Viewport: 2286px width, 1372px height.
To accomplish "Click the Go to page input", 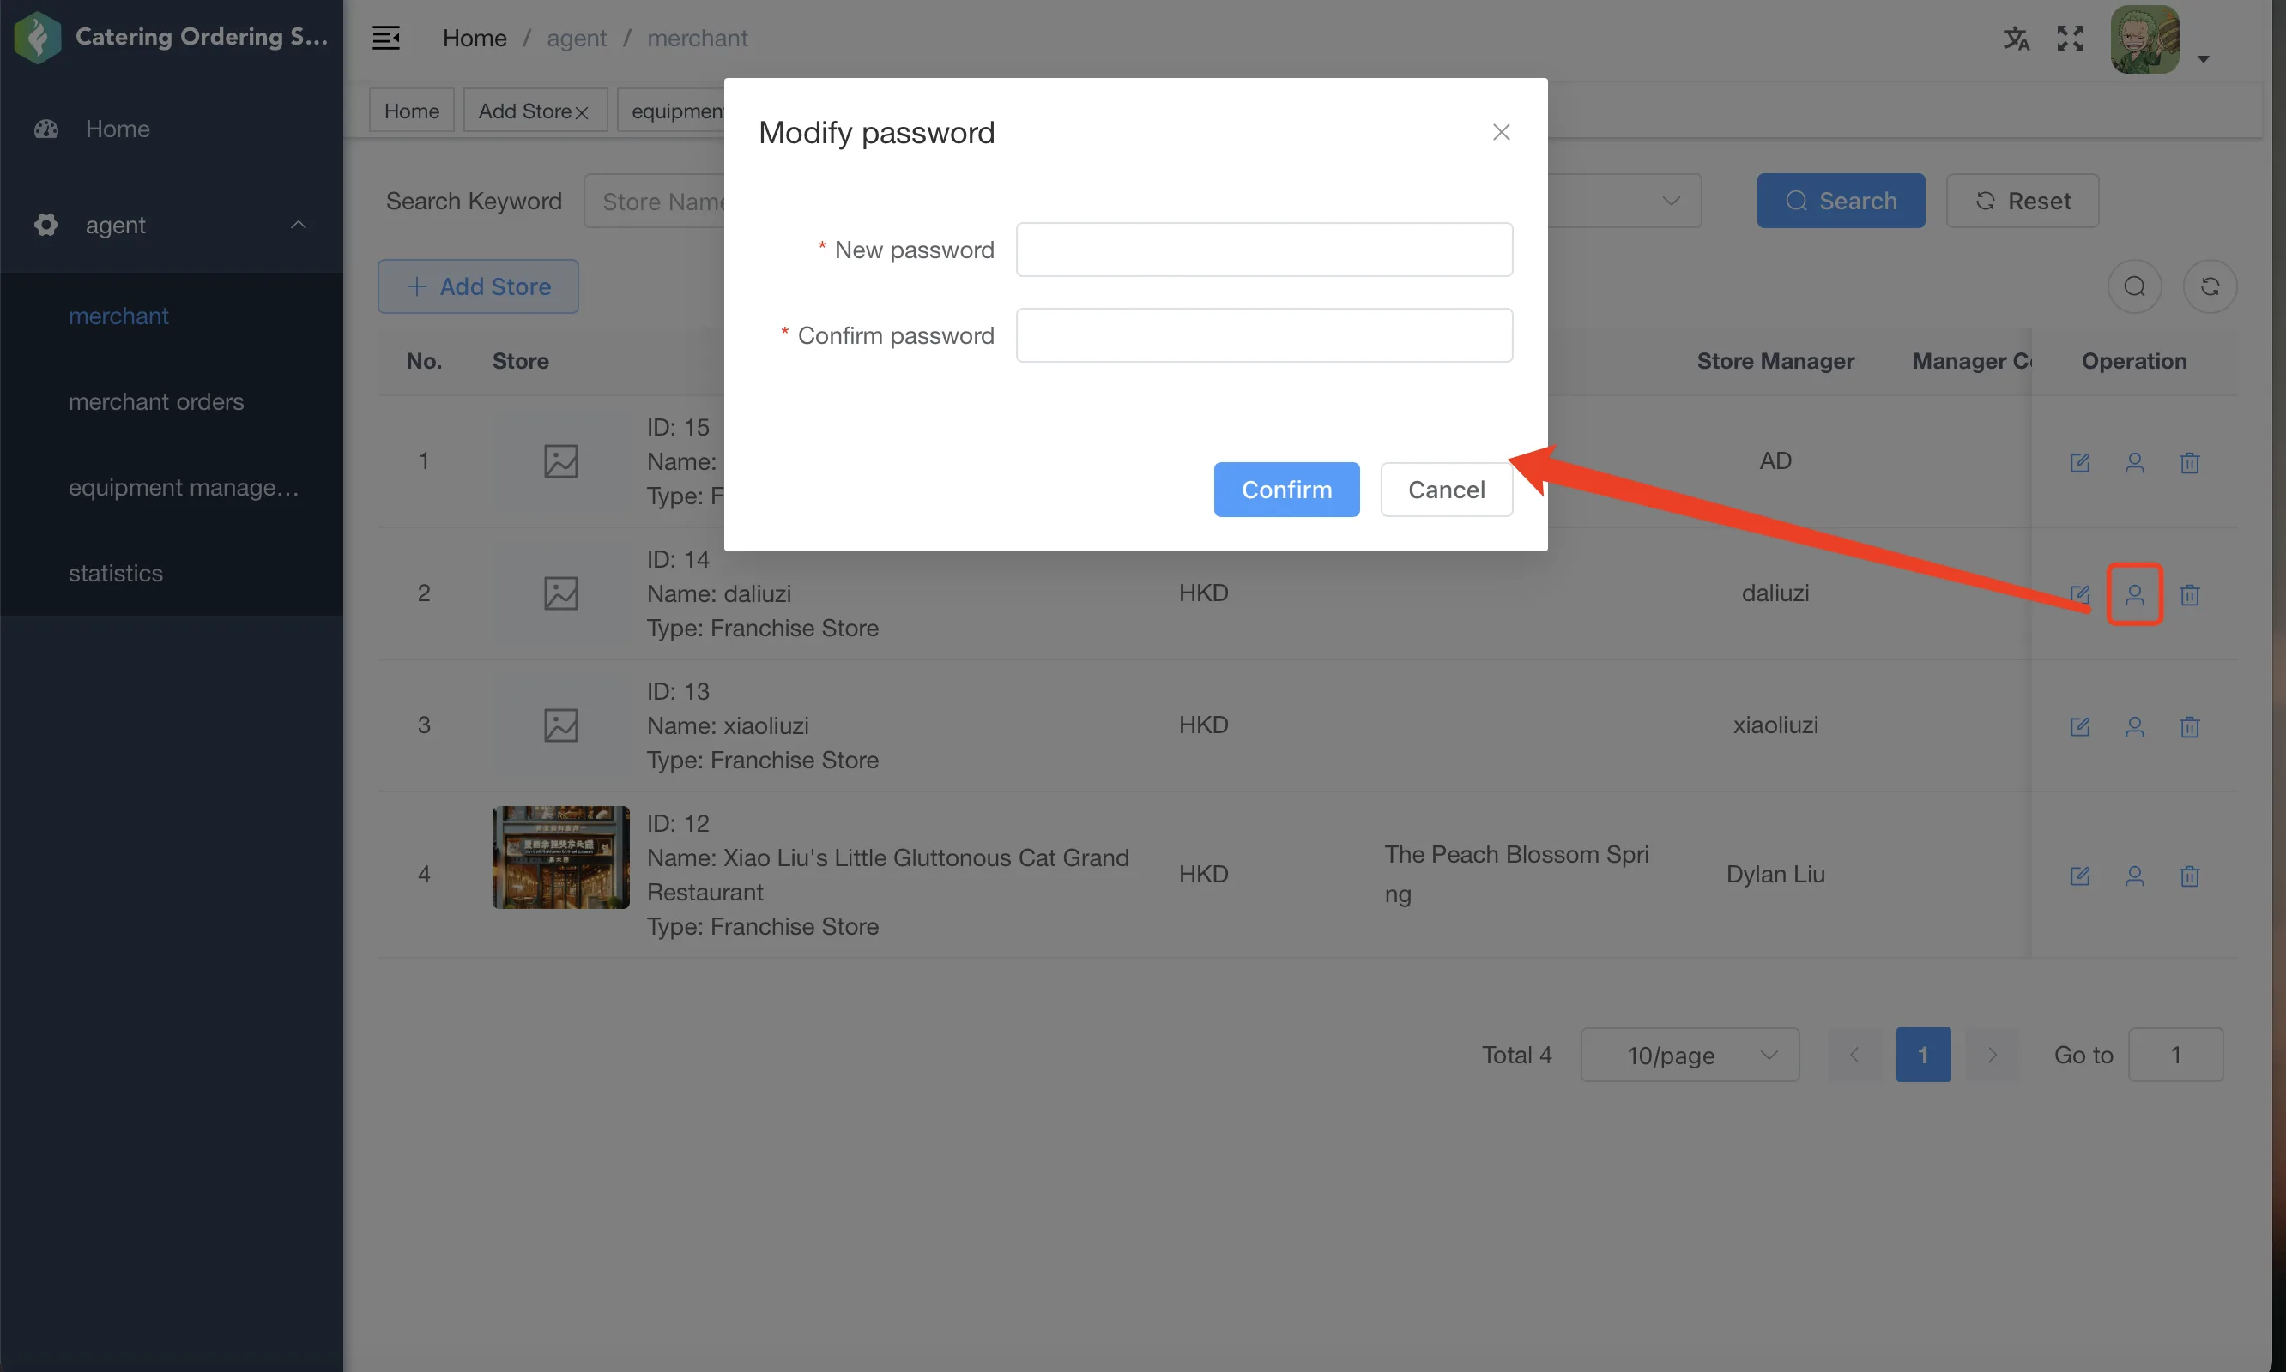I will pyautogui.click(x=2175, y=1055).
